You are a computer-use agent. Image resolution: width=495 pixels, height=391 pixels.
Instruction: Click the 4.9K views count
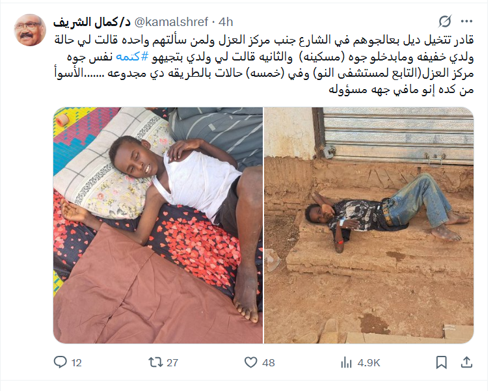(369, 362)
